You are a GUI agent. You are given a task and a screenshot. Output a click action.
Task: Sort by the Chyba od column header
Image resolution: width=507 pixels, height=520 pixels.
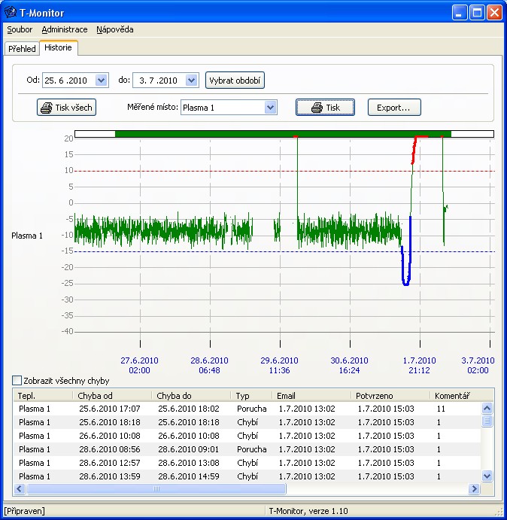point(112,396)
